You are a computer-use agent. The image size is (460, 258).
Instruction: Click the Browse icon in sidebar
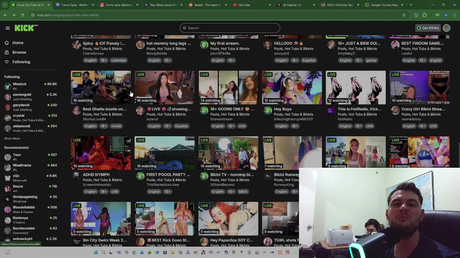6,52
